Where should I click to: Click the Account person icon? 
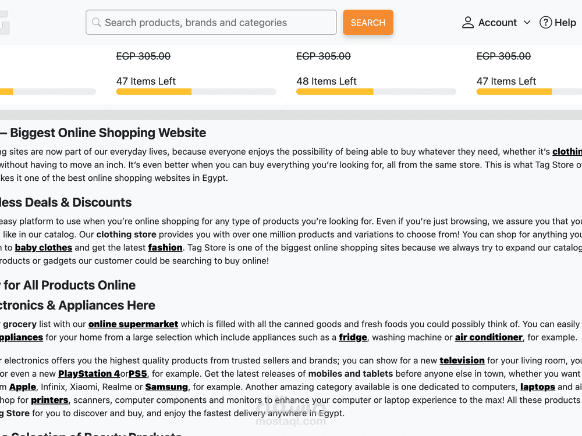(x=468, y=23)
